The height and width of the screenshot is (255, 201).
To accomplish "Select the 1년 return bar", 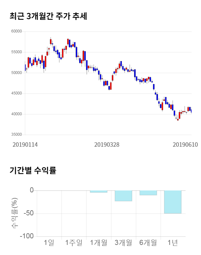I will (173, 202).
